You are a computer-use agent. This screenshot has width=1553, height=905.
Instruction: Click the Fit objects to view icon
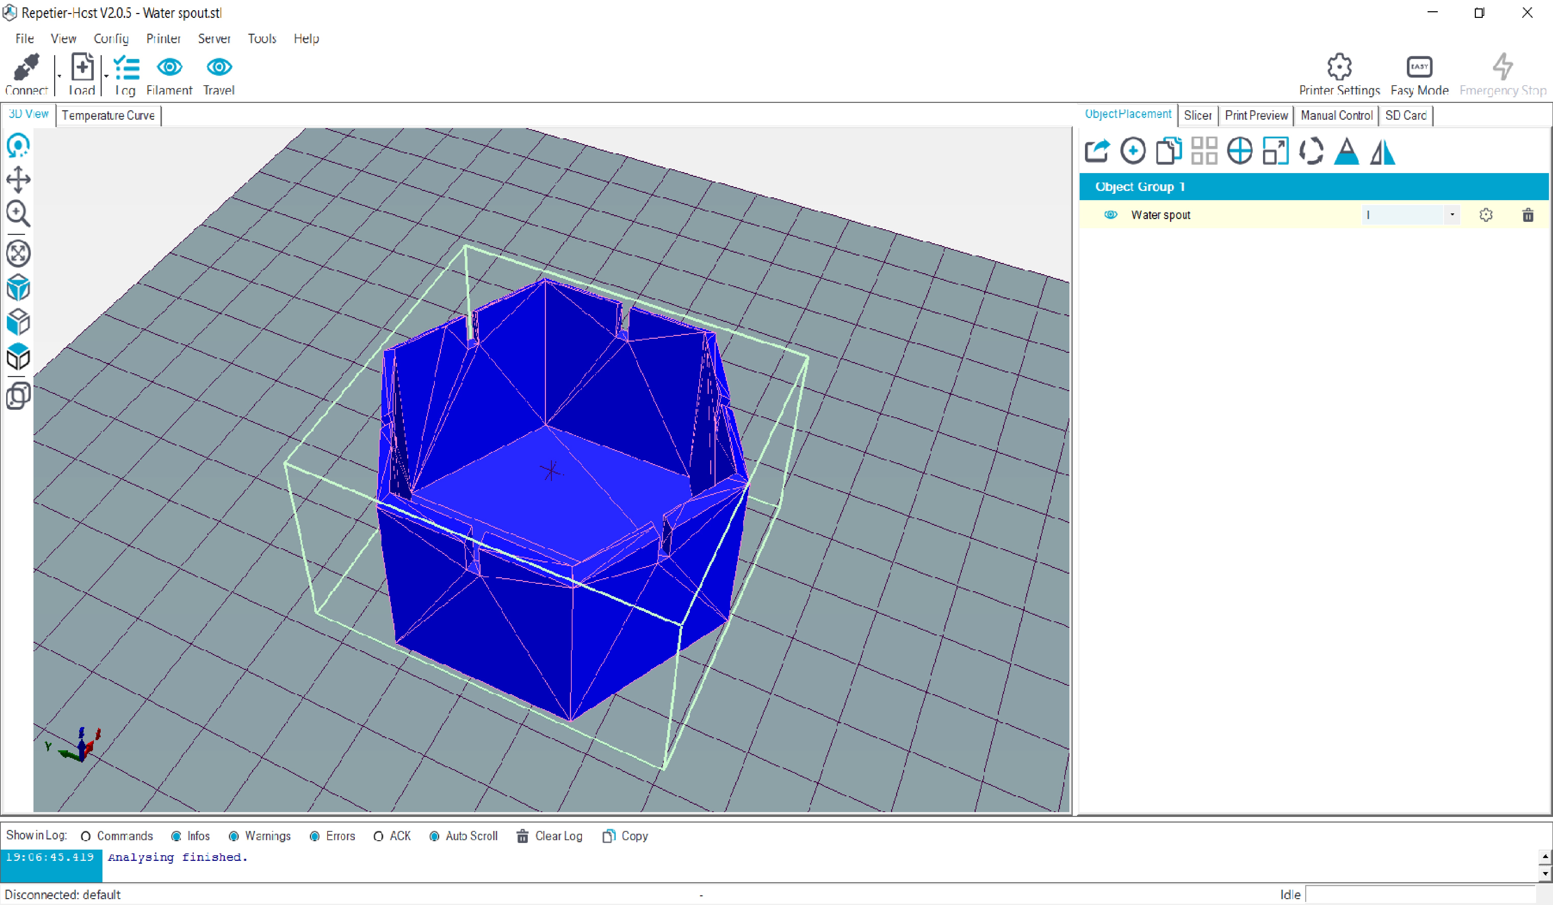18,254
